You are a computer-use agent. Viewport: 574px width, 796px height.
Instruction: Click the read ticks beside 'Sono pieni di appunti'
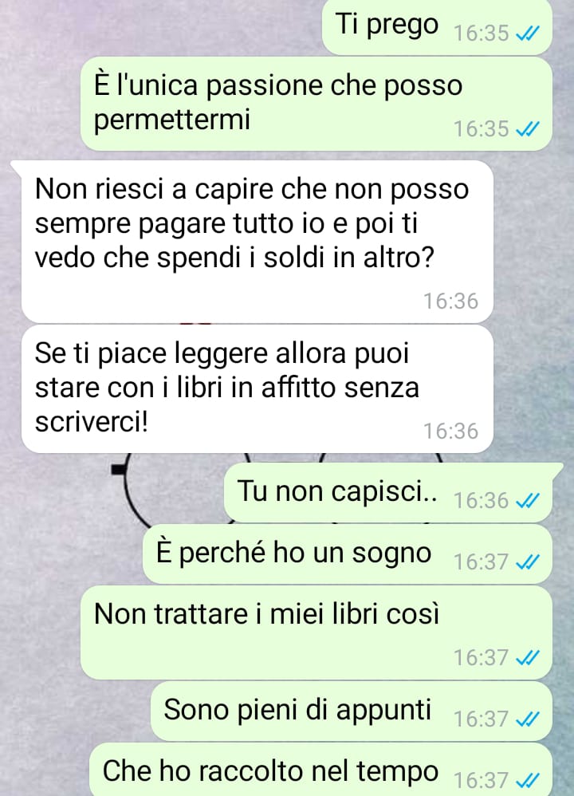[527, 719]
